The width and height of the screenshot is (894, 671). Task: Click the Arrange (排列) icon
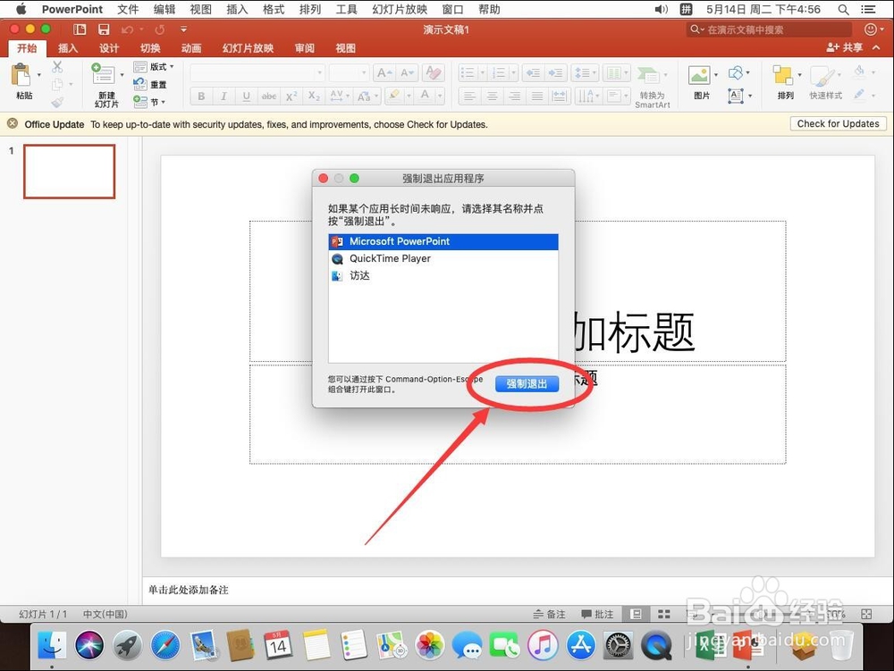(x=782, y=75)
